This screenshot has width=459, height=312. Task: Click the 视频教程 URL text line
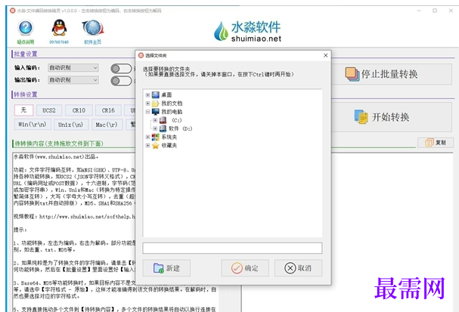(x=74, y=217)
